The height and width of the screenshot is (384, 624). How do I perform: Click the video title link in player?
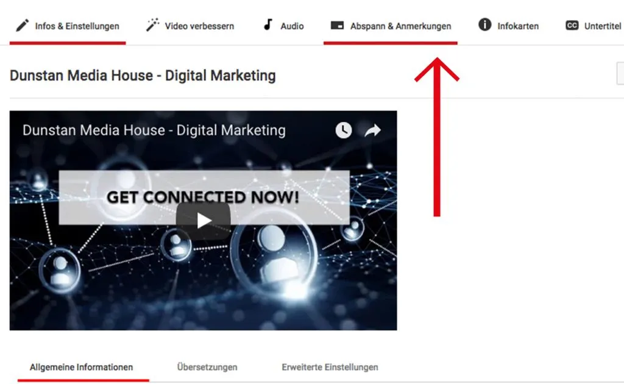[x=154, y=130]
